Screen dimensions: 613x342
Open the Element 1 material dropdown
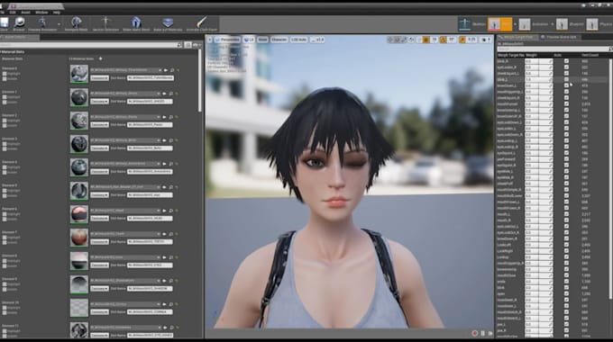point(125,94)
